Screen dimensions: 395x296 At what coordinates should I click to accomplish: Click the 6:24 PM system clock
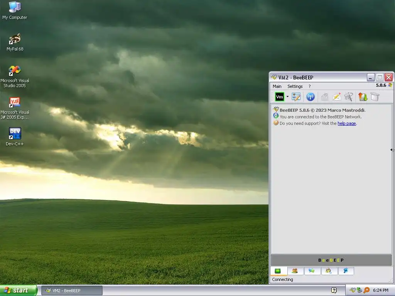[380, 291]
